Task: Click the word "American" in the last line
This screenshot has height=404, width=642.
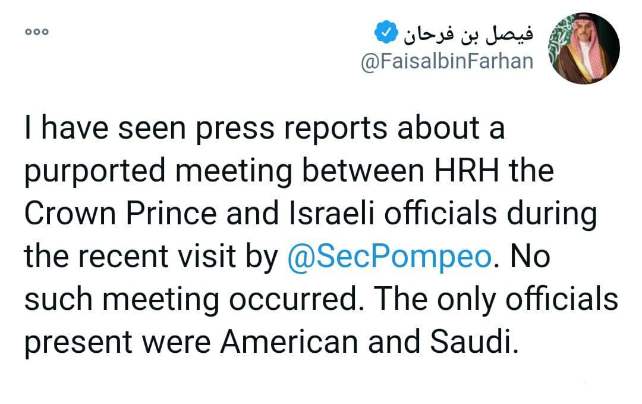Action: [289, 342]
